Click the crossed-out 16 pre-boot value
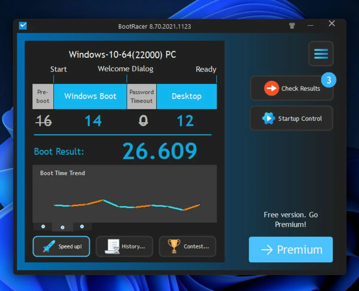This screenshot has height=291, width=359. coord(44,121)
